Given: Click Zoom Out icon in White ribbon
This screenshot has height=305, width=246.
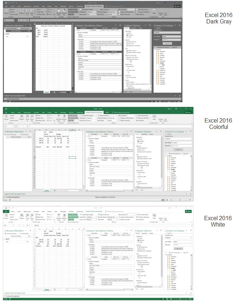Looking at the screenshot, I should [32, 216].
